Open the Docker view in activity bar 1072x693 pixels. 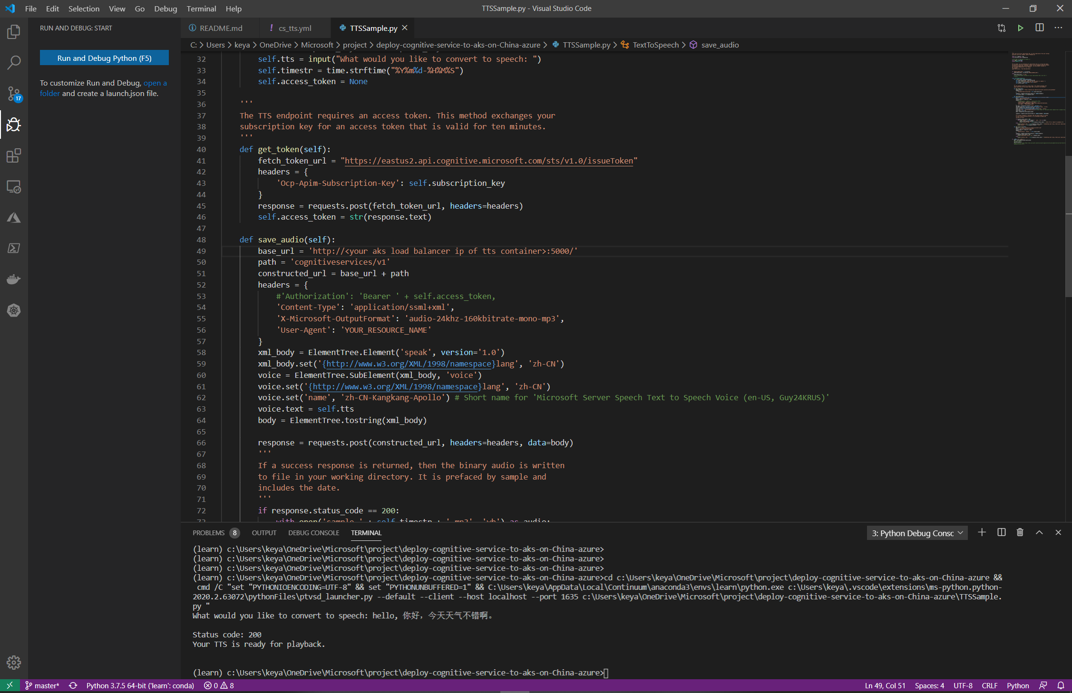pos(14,279)
